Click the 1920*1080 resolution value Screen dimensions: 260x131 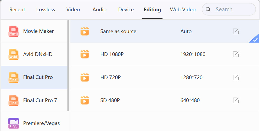[193, 54]
